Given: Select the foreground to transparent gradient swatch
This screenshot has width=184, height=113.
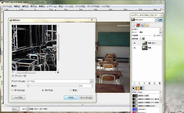Looking at the screenshot, I should pos(135,96).
